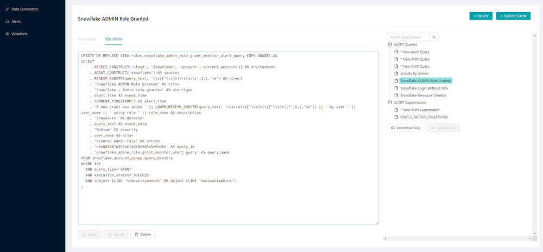
Task: Click the Data Connectors link icon in sidebar
Action: (7, 9)
